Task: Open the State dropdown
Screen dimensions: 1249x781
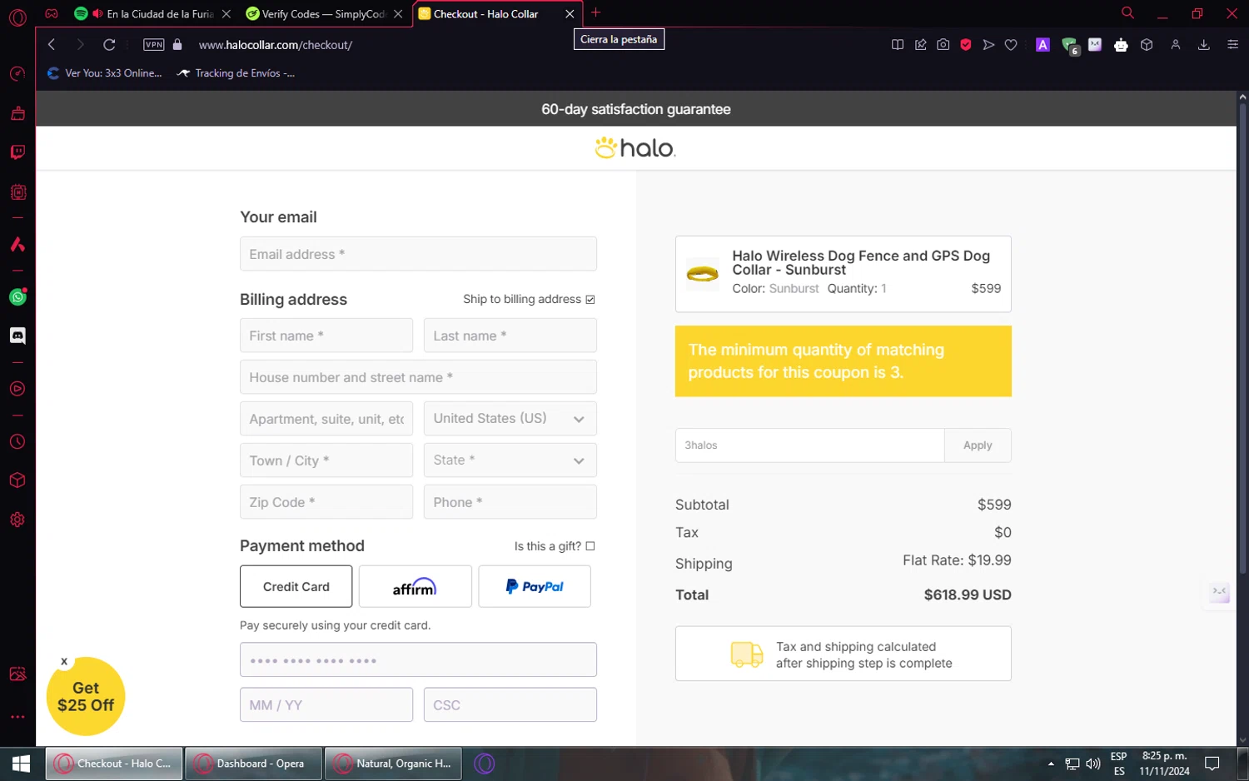Action: click(510, 460)
